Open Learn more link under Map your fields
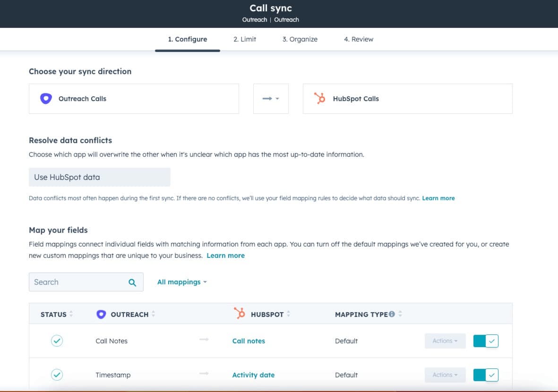 pyautogui.click(x=225, y=256)
